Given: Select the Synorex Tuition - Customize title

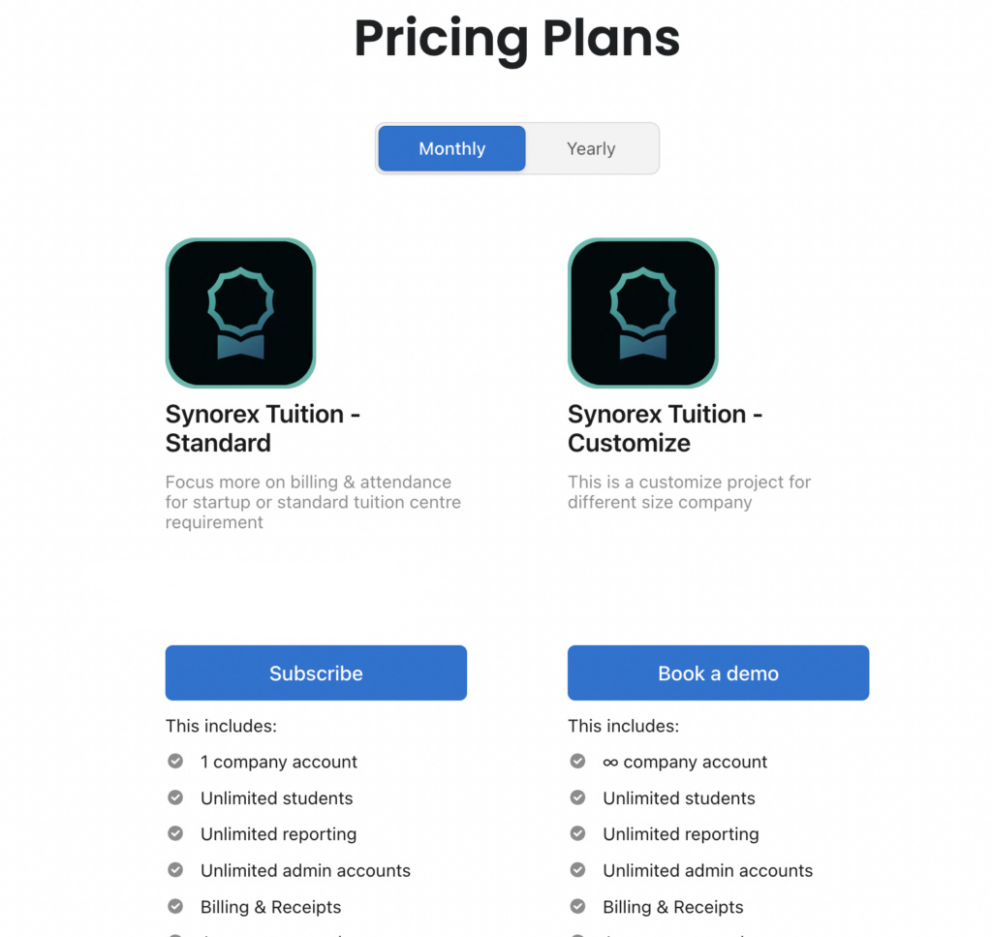Looking at the screenshot, I should (665, 428).
